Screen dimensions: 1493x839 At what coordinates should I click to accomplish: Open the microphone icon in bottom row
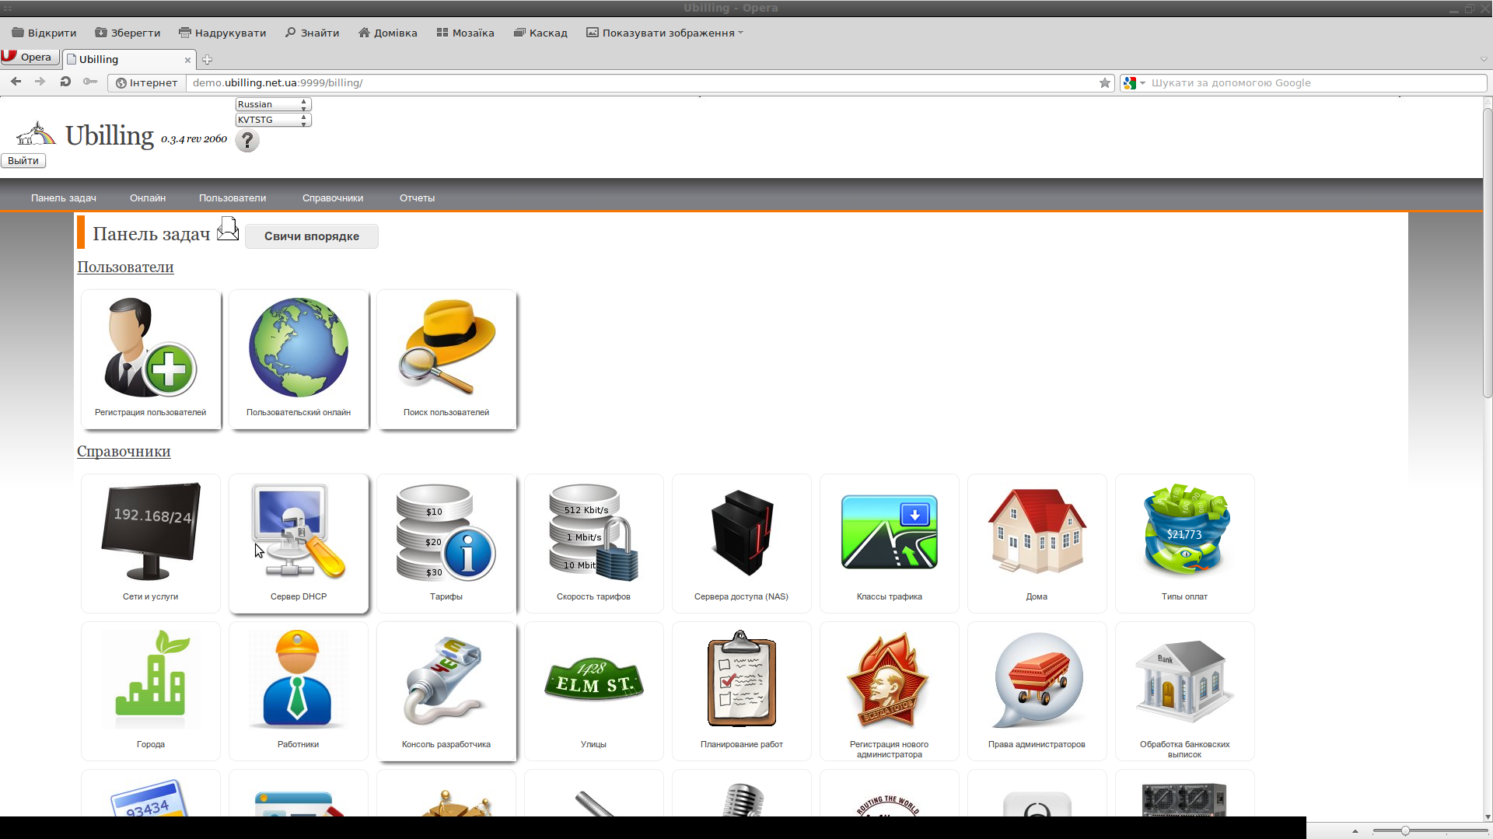pyautogui.click(x=742, y=799)
